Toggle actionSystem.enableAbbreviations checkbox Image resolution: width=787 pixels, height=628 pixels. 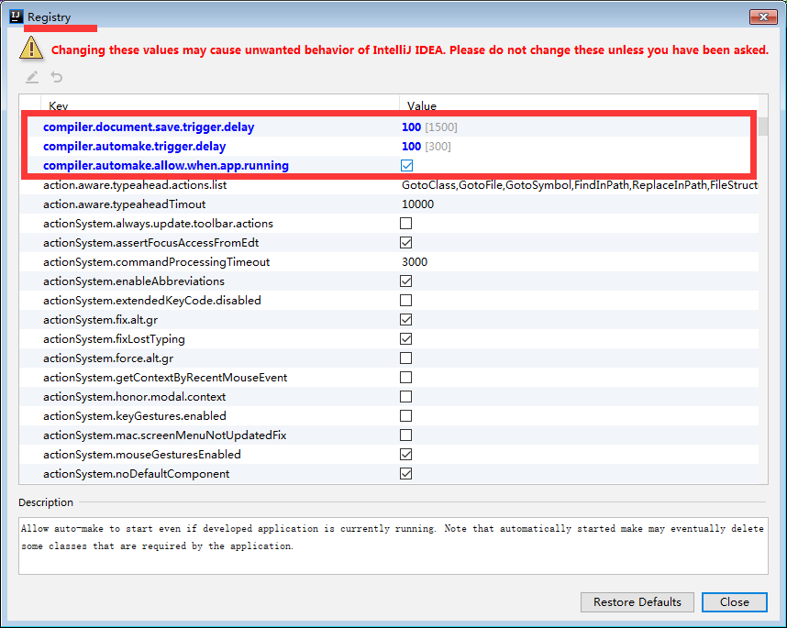406,281
